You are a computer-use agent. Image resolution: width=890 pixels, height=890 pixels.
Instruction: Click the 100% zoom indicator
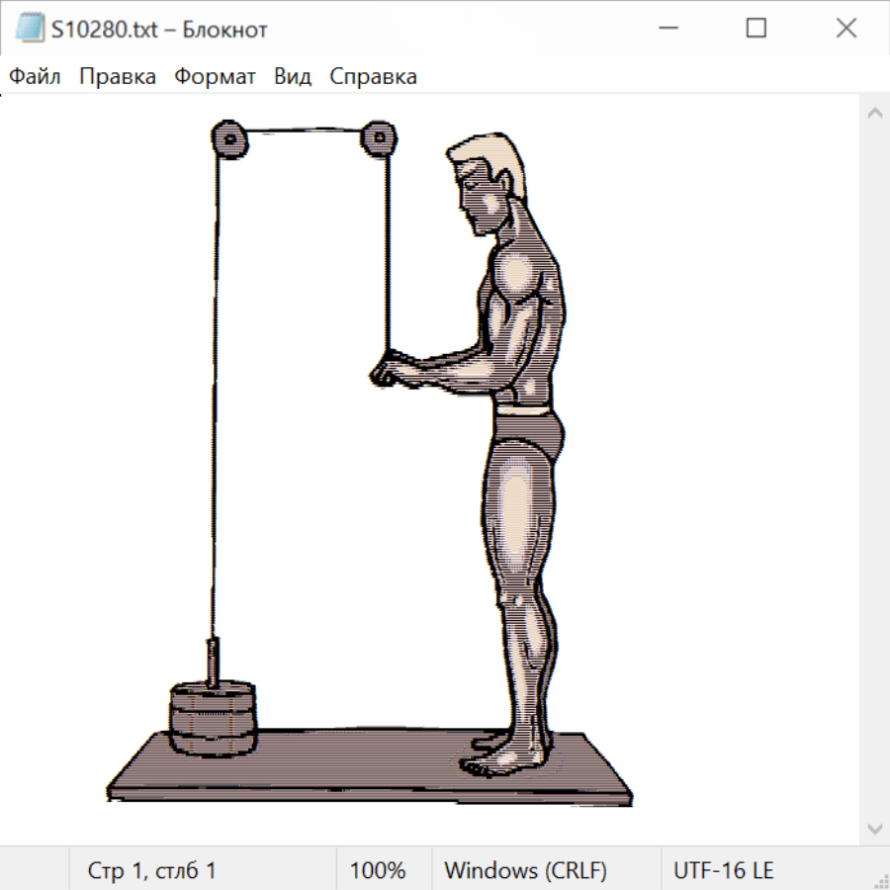[x=378, y=870]
